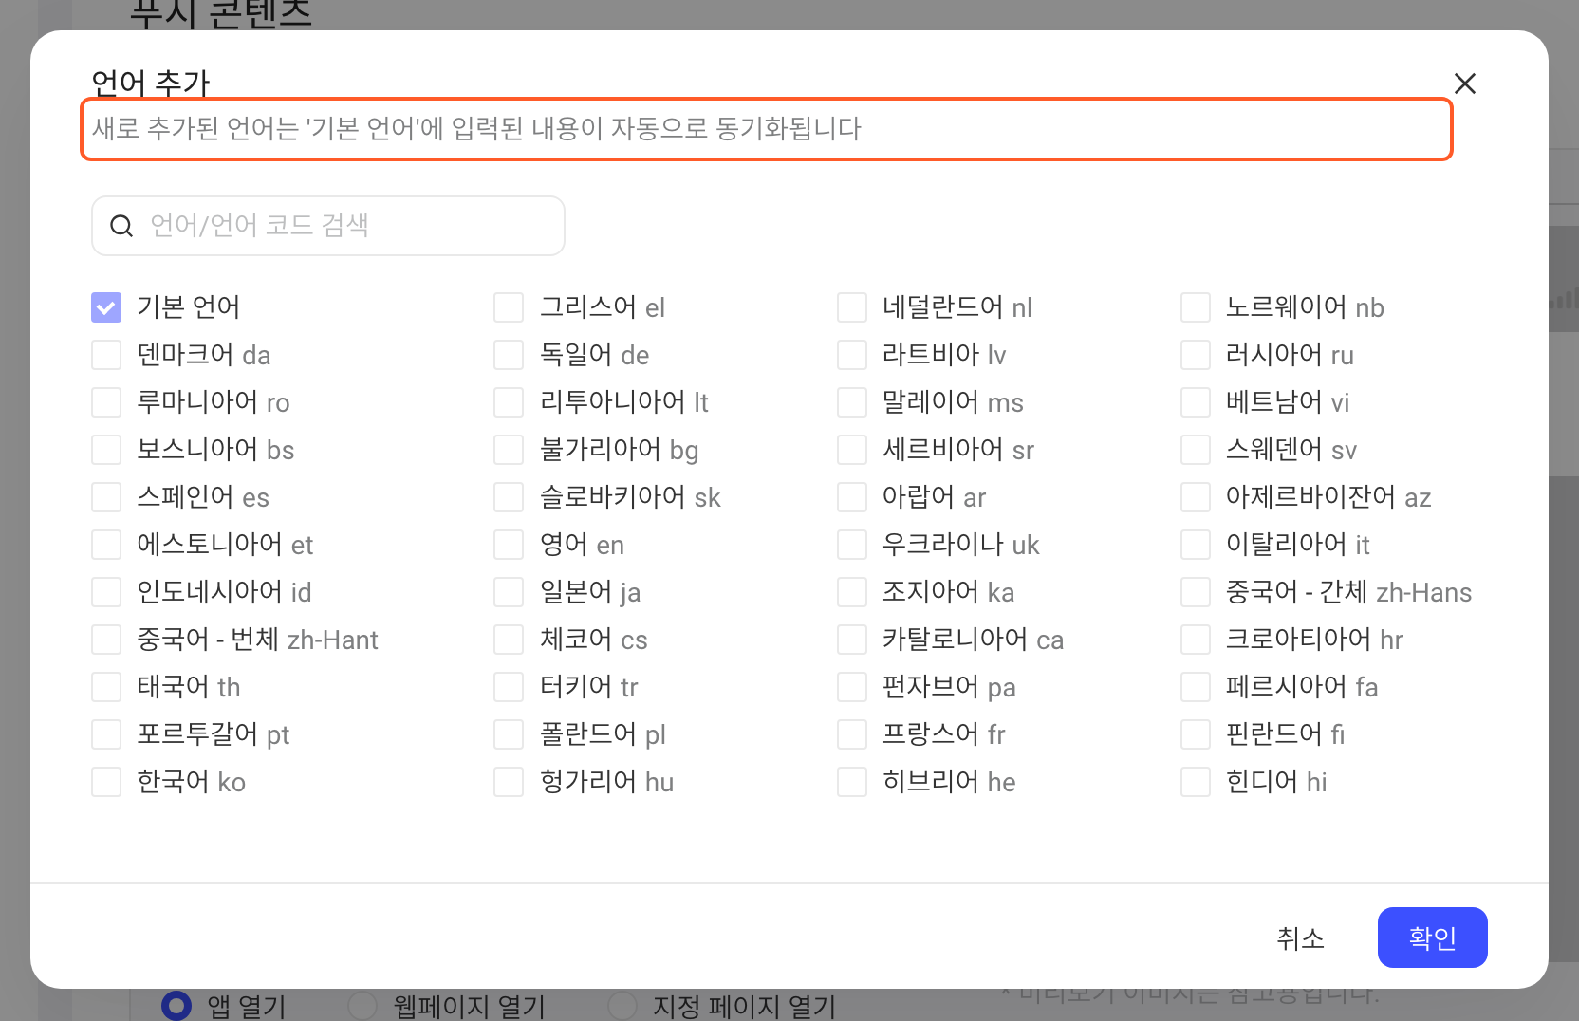Image resolution: width=1579 pixels, height=1021 pixels.
Task: Tick the 덴마크어 da checkbox
Action: 106,355
